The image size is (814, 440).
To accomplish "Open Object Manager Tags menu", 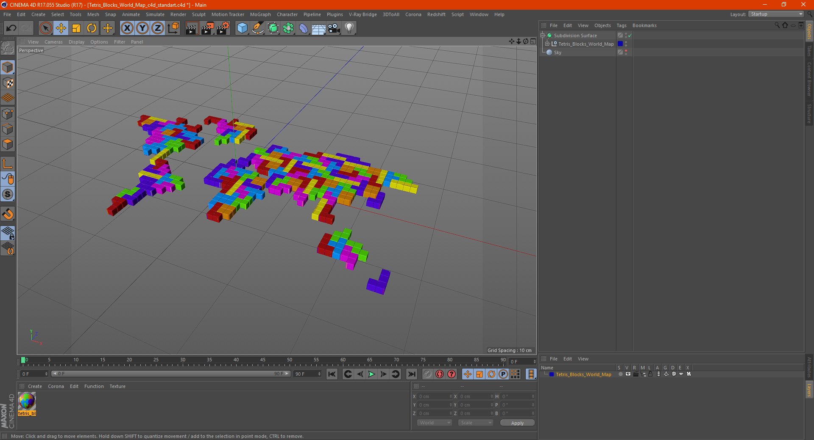I will [622, 25].
